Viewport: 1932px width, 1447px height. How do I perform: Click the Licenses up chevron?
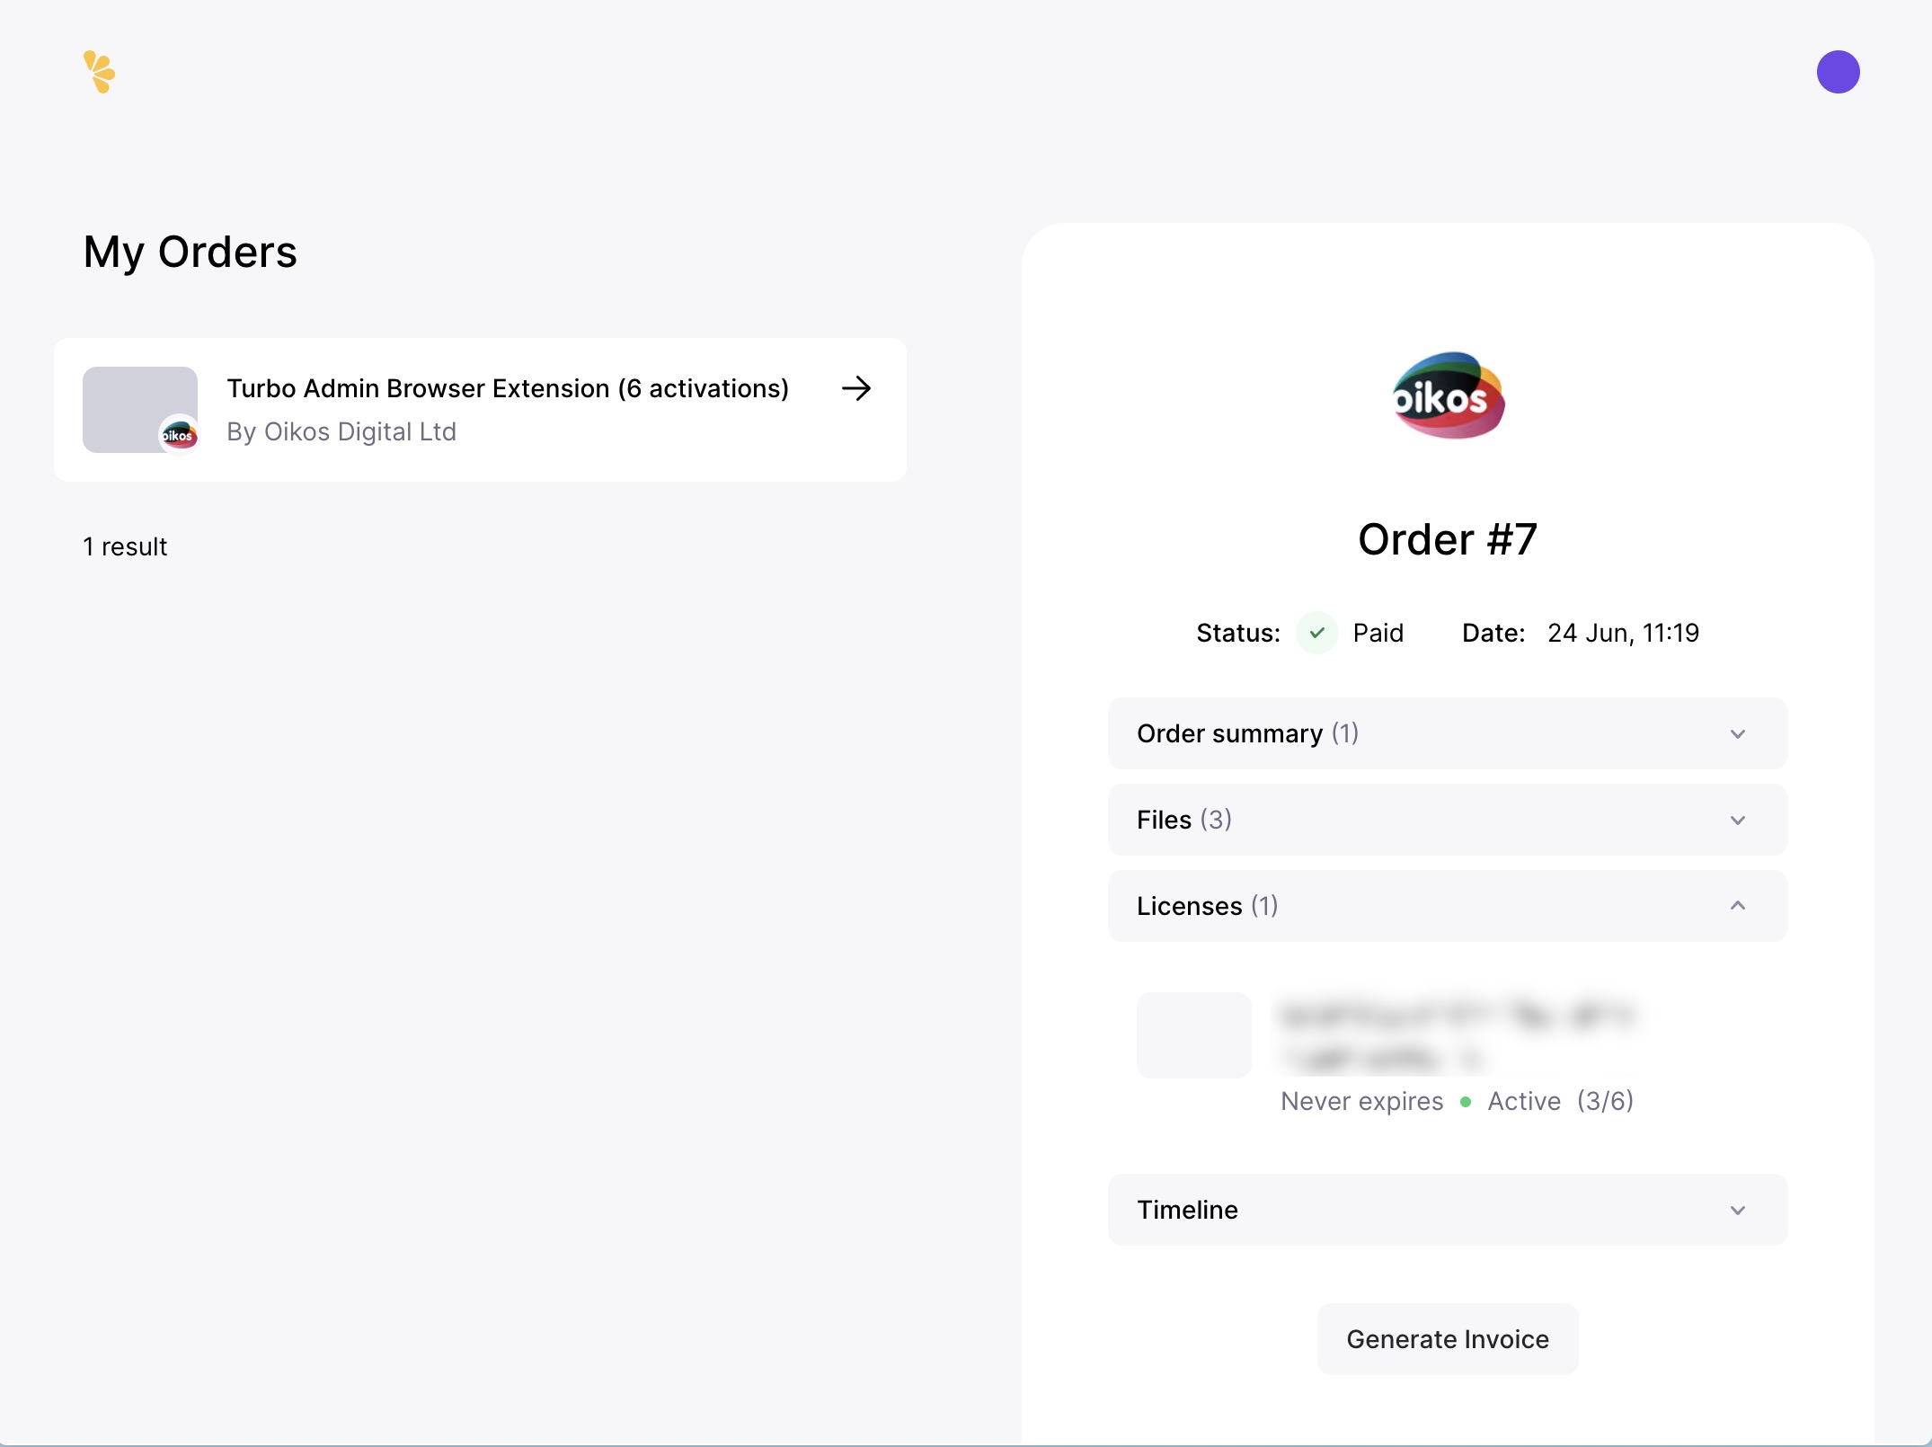coord(1738,905)
